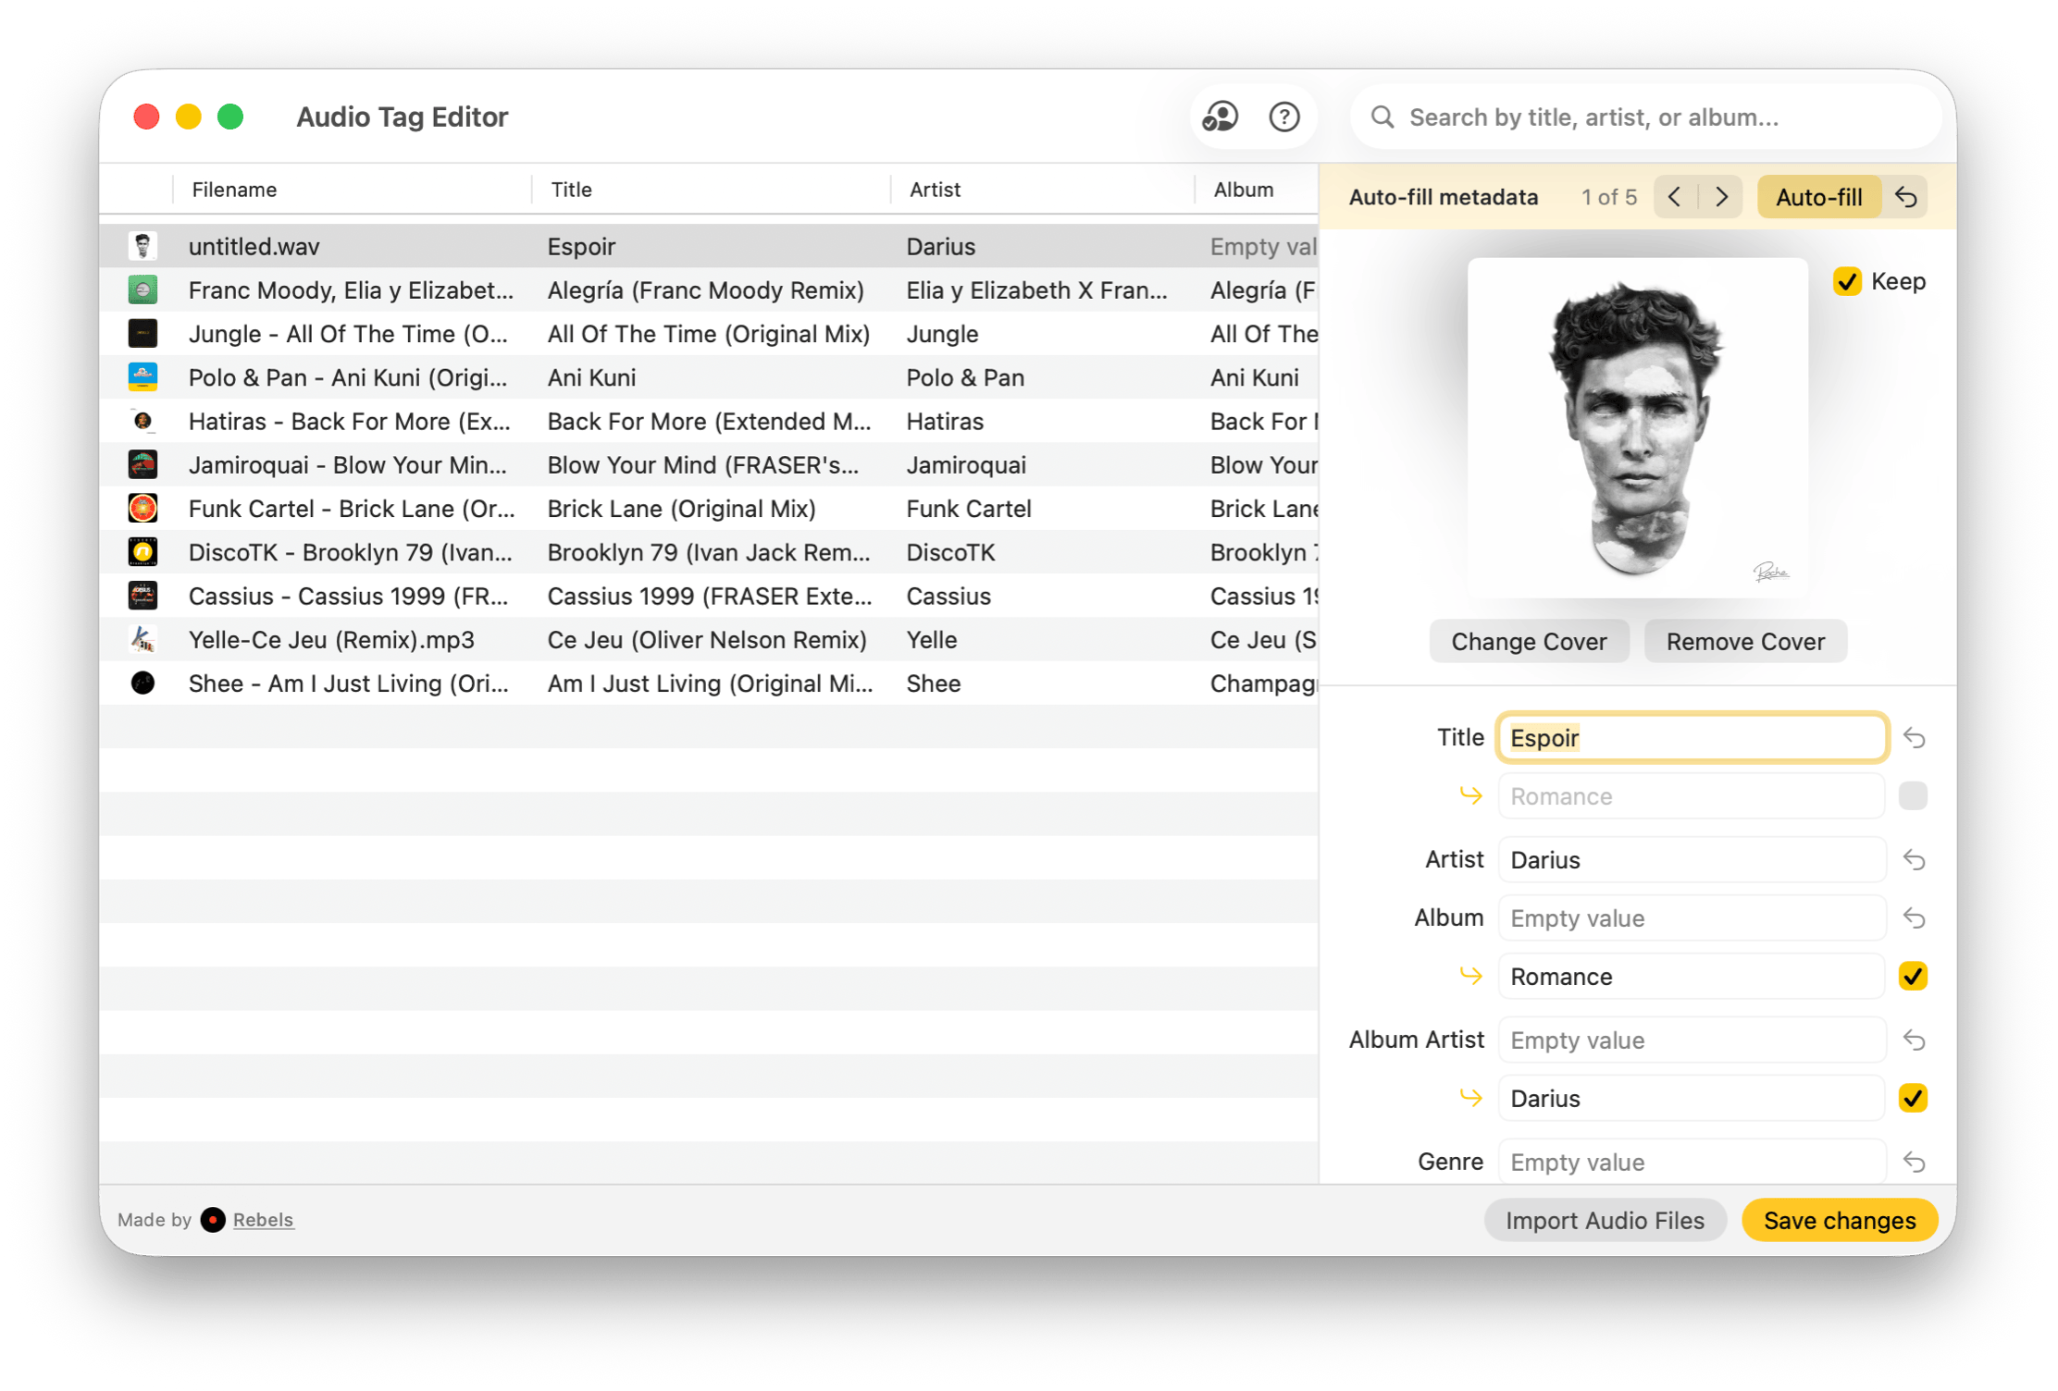
Task: Click the Change Cover button
Action: 1529,642
